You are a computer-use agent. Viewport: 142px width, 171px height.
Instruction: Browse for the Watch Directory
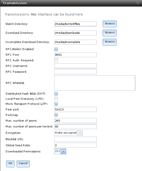pos(110,24)
